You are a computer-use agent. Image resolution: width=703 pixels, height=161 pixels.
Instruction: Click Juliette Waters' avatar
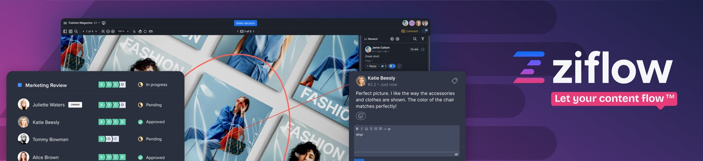(23, 104)
